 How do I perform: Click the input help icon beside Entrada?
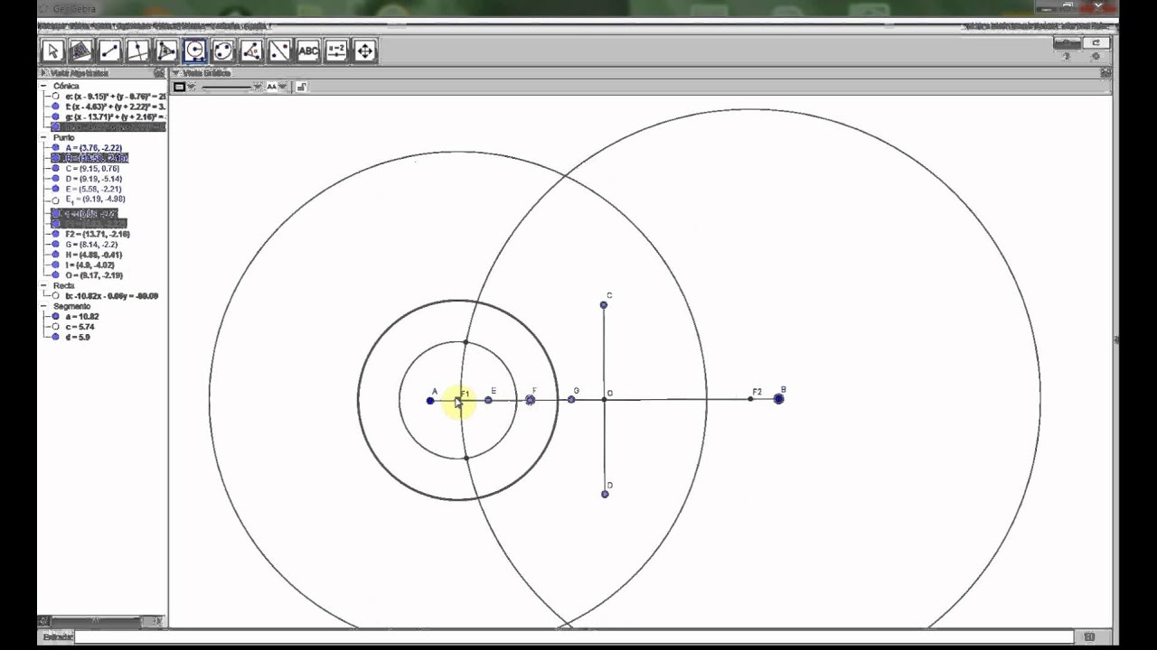click(1089, 636)
